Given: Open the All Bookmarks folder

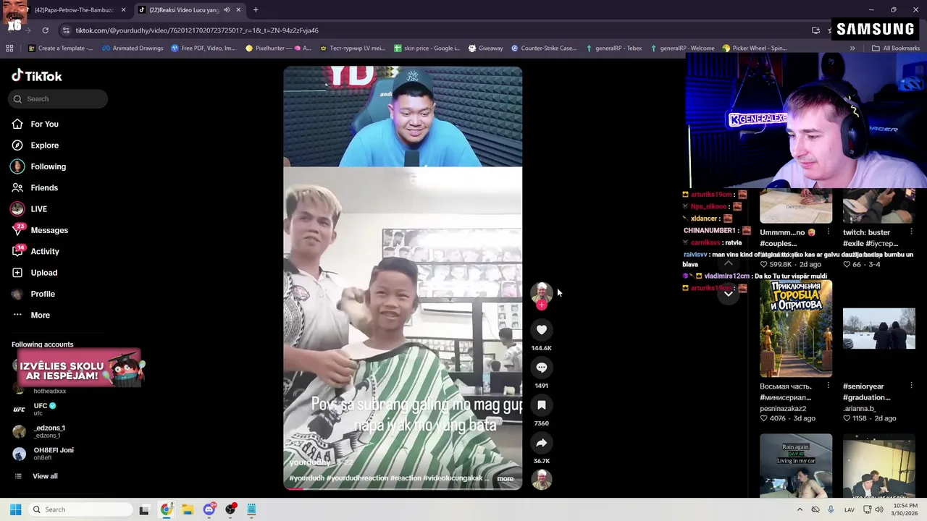Looking at the screenshot, I should (x=896, y=48).
